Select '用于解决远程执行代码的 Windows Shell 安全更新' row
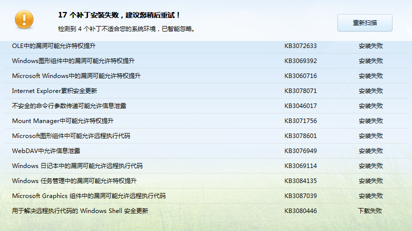This screenshot has height=231, width=412. (207, 210)
